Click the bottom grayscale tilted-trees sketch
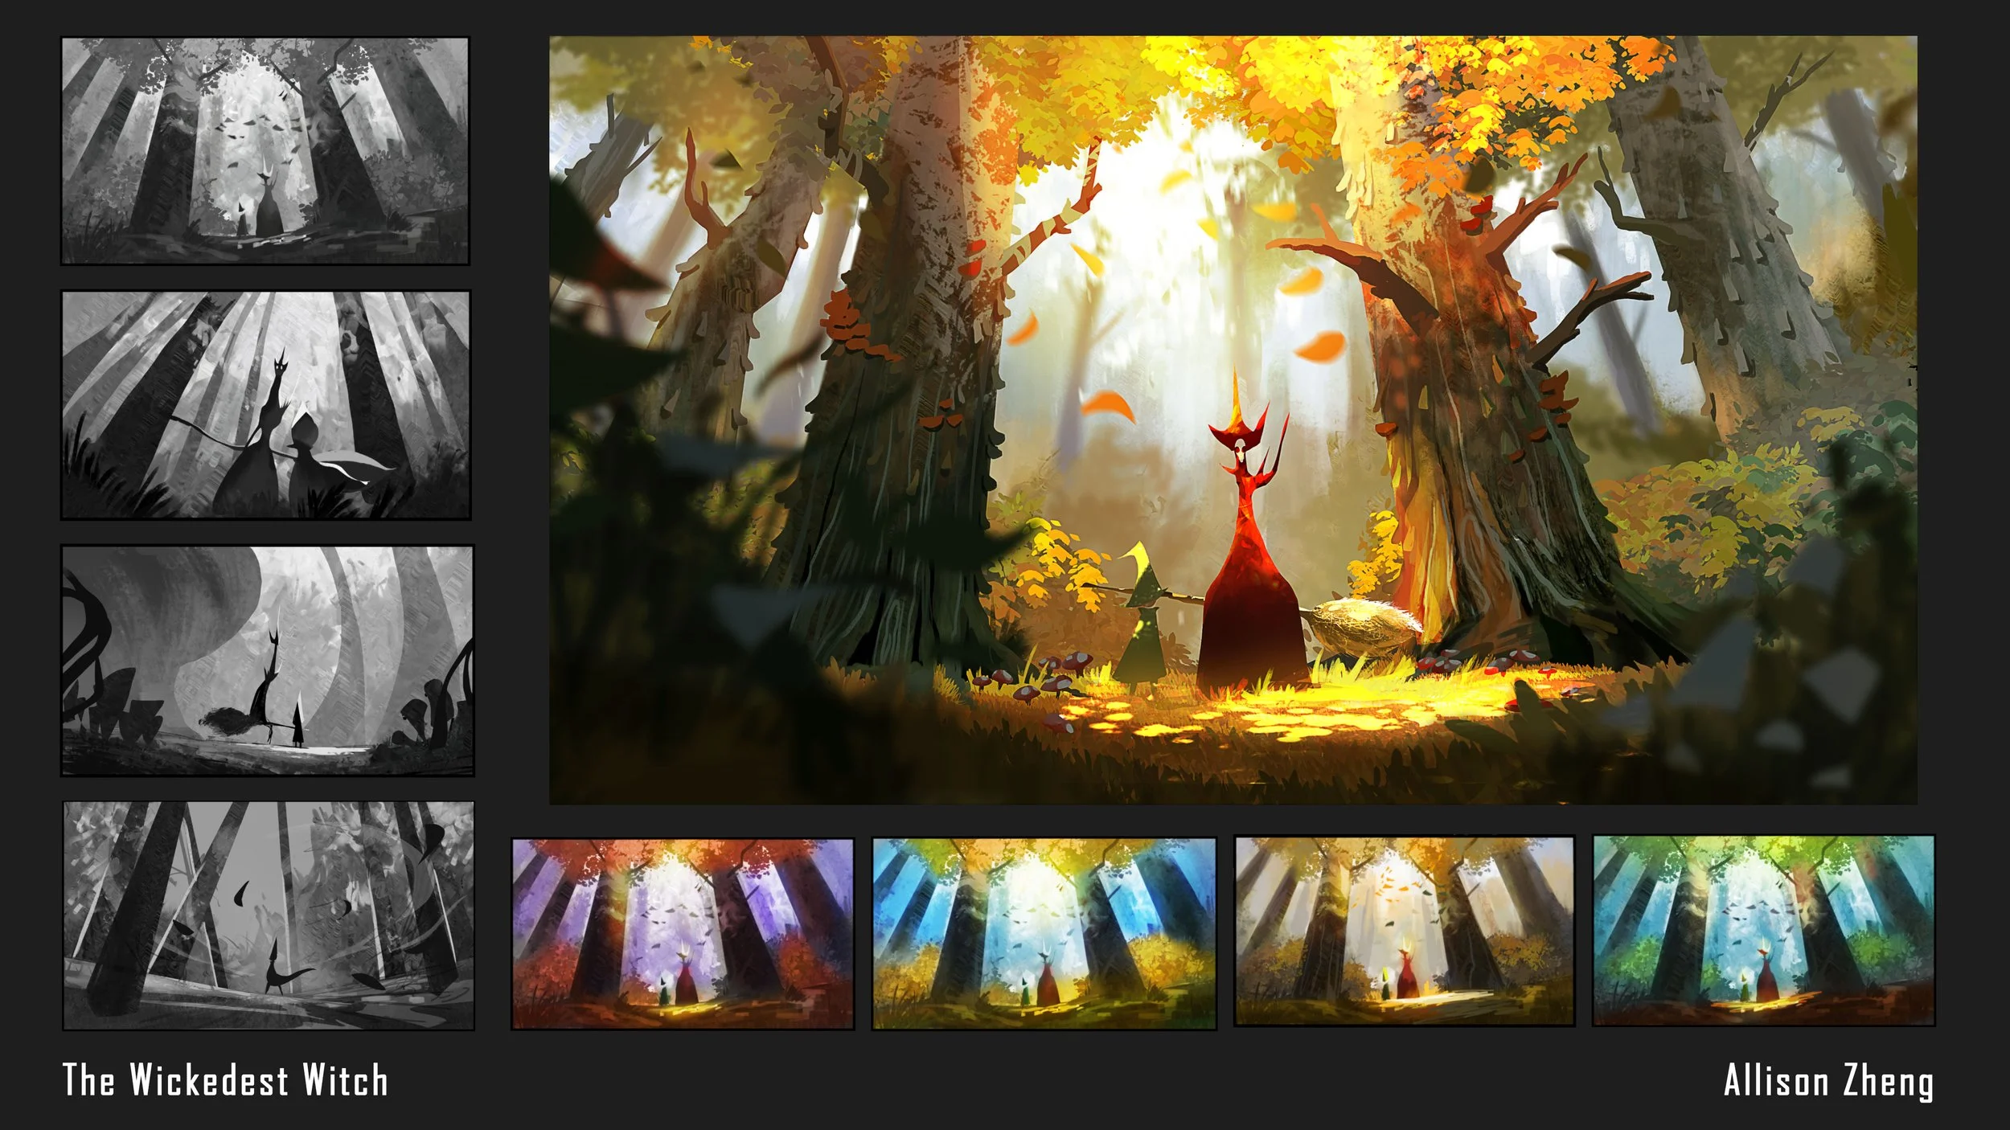This screenshot has width=2010, height=1130. tap(268, 915)
